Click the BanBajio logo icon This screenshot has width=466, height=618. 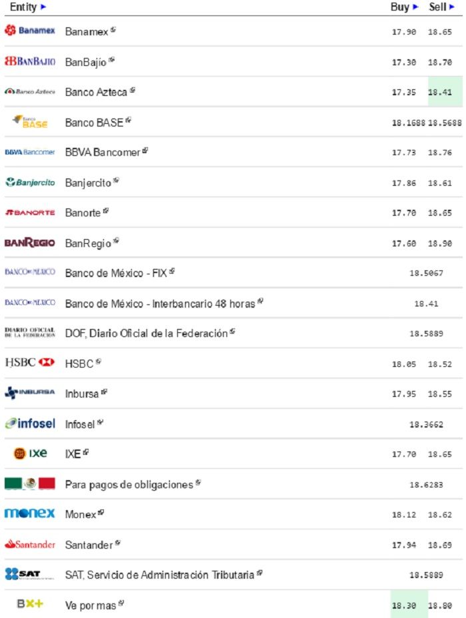point(29,62)
